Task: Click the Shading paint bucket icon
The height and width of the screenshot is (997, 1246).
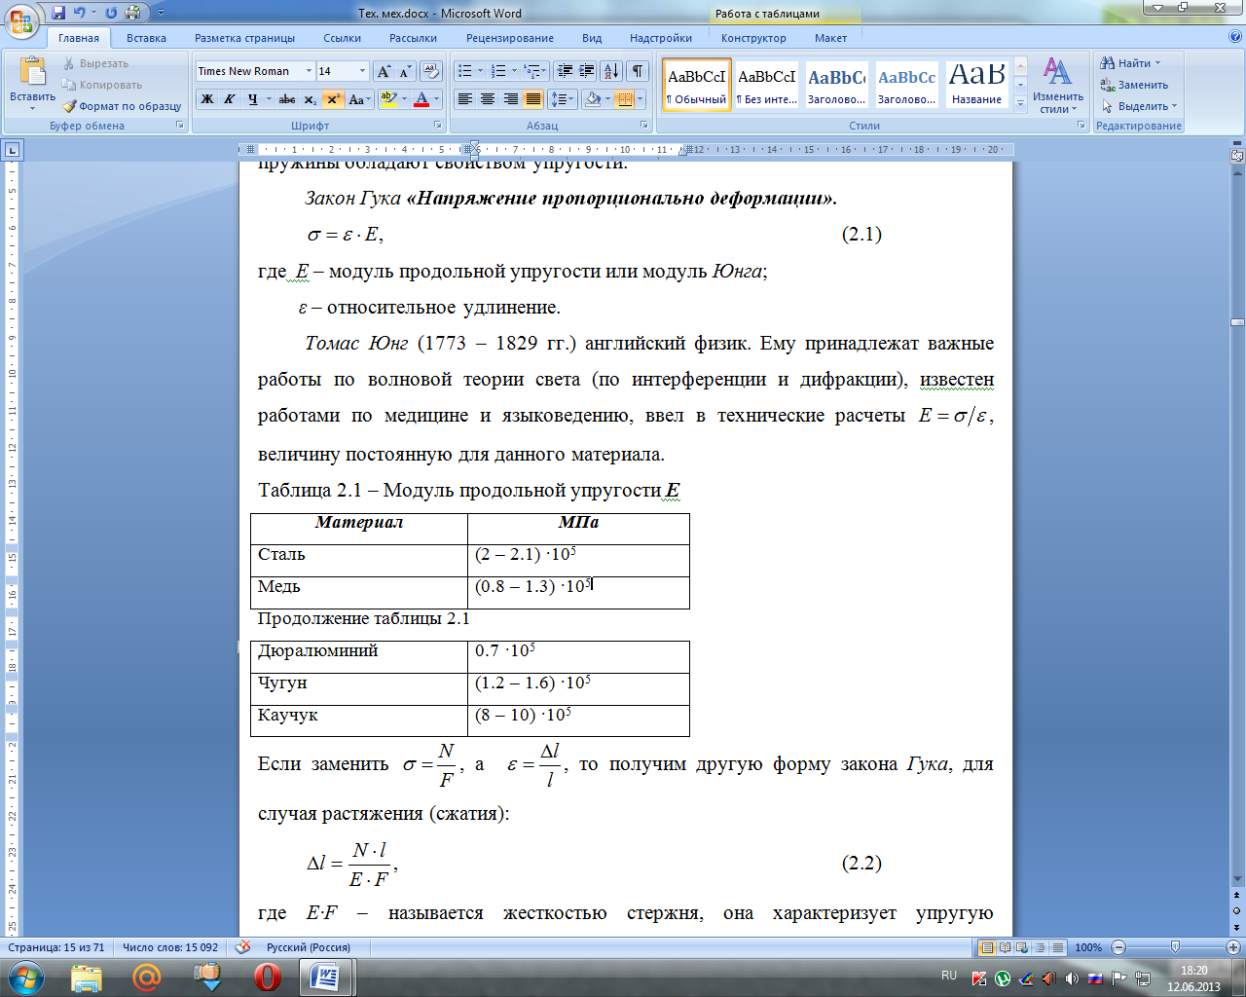Action: pos(592,99)
